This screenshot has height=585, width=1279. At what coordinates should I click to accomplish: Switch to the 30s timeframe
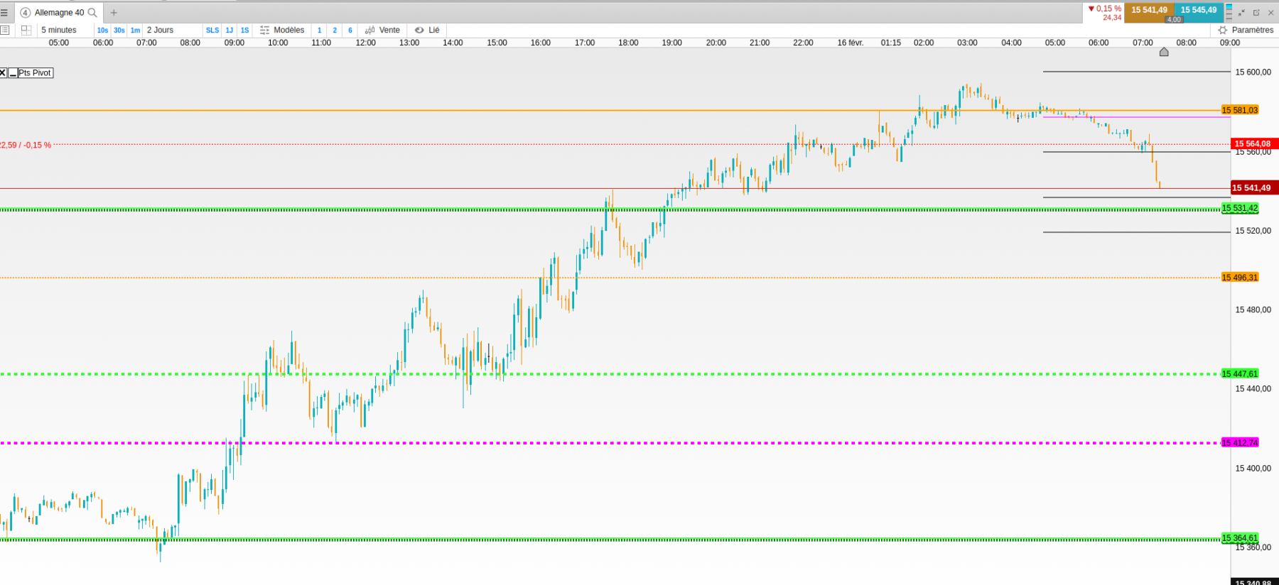pyautogui.click(x=119, y=30)
